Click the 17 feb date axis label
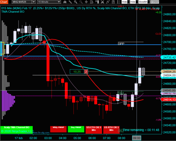176x141 pixels. [x=19, y=138]
